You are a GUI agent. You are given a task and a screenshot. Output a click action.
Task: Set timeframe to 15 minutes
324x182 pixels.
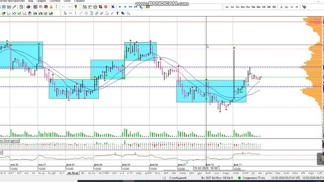pyautogui.click(x=248, y=7)
